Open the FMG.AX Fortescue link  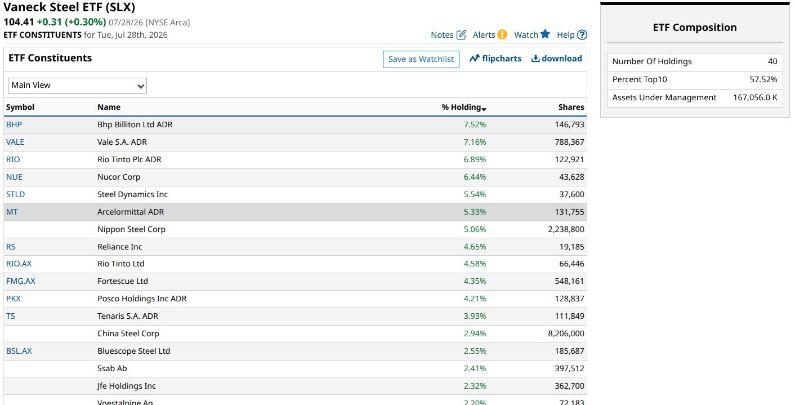click(x=21, y=281)
